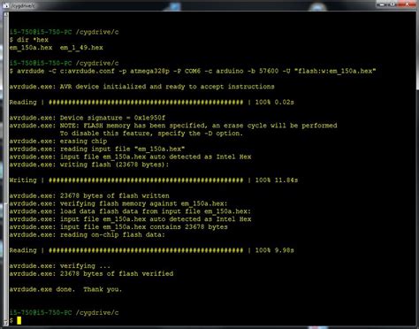Click the prompt line above the avrdude command

point(64,63)
